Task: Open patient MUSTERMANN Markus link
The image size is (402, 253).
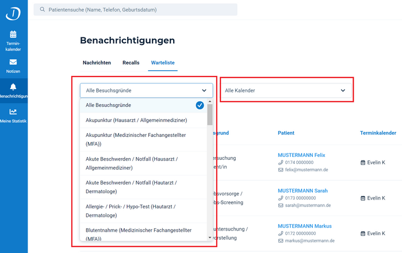Action: click(x=305, y=226)
